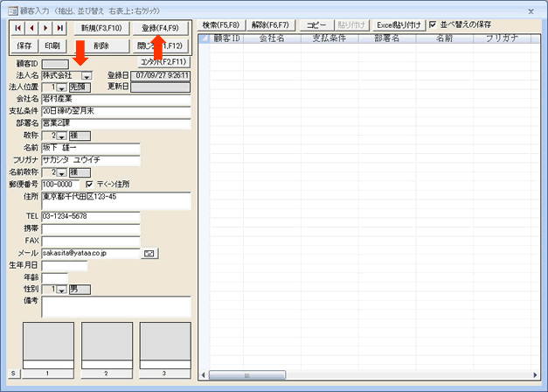The width and height of the screenshot is (548, 392).
Task: Click the mail send icon beside メール field
Action: 149,253
